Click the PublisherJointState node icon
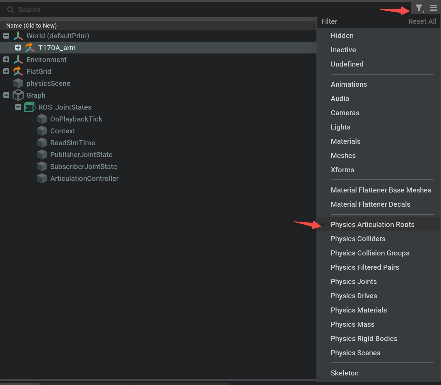This screenshot has height=385, width=441. click(42, 155)
